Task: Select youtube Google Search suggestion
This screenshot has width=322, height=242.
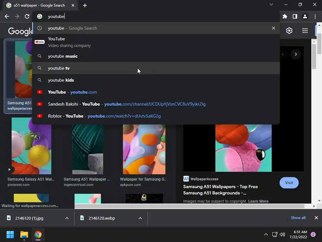Action: point(156,28)
